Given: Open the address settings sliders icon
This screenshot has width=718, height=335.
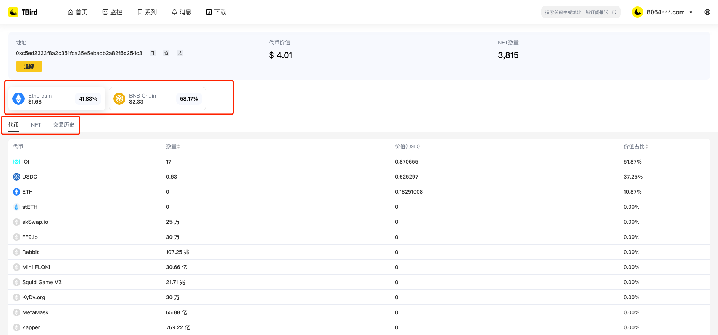Looking at the screenshot, I should (180, 53).
